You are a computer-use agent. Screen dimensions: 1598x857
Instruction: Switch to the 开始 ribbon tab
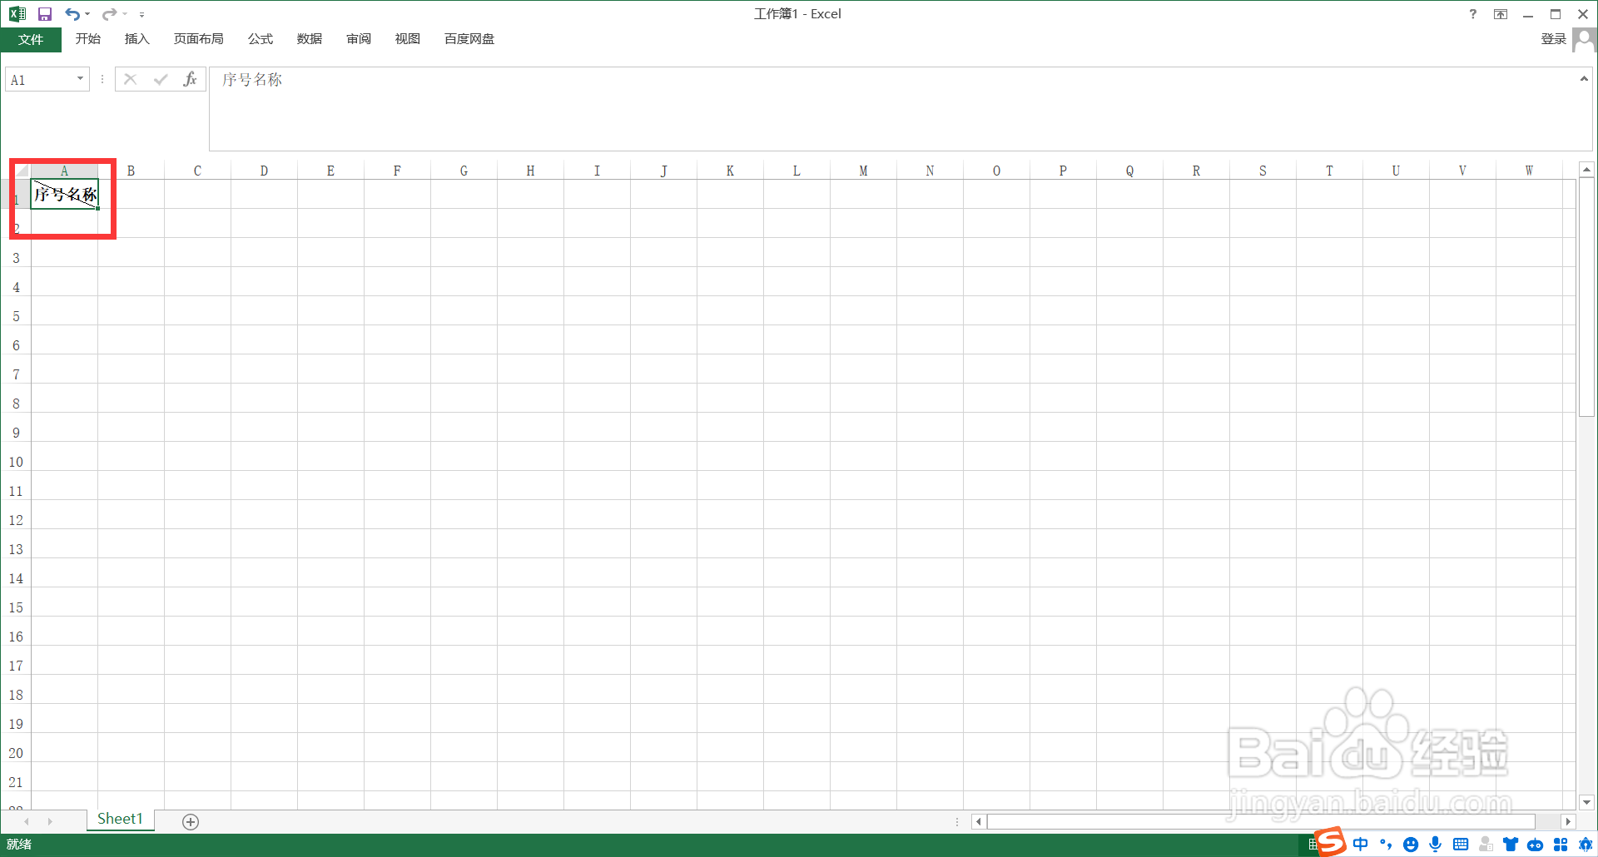(x=88, y=39)
